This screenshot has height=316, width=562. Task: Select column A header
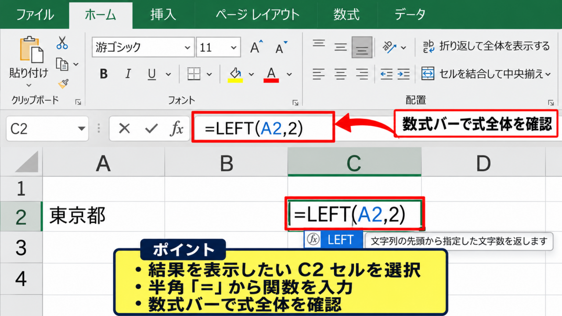pos(104,162)
